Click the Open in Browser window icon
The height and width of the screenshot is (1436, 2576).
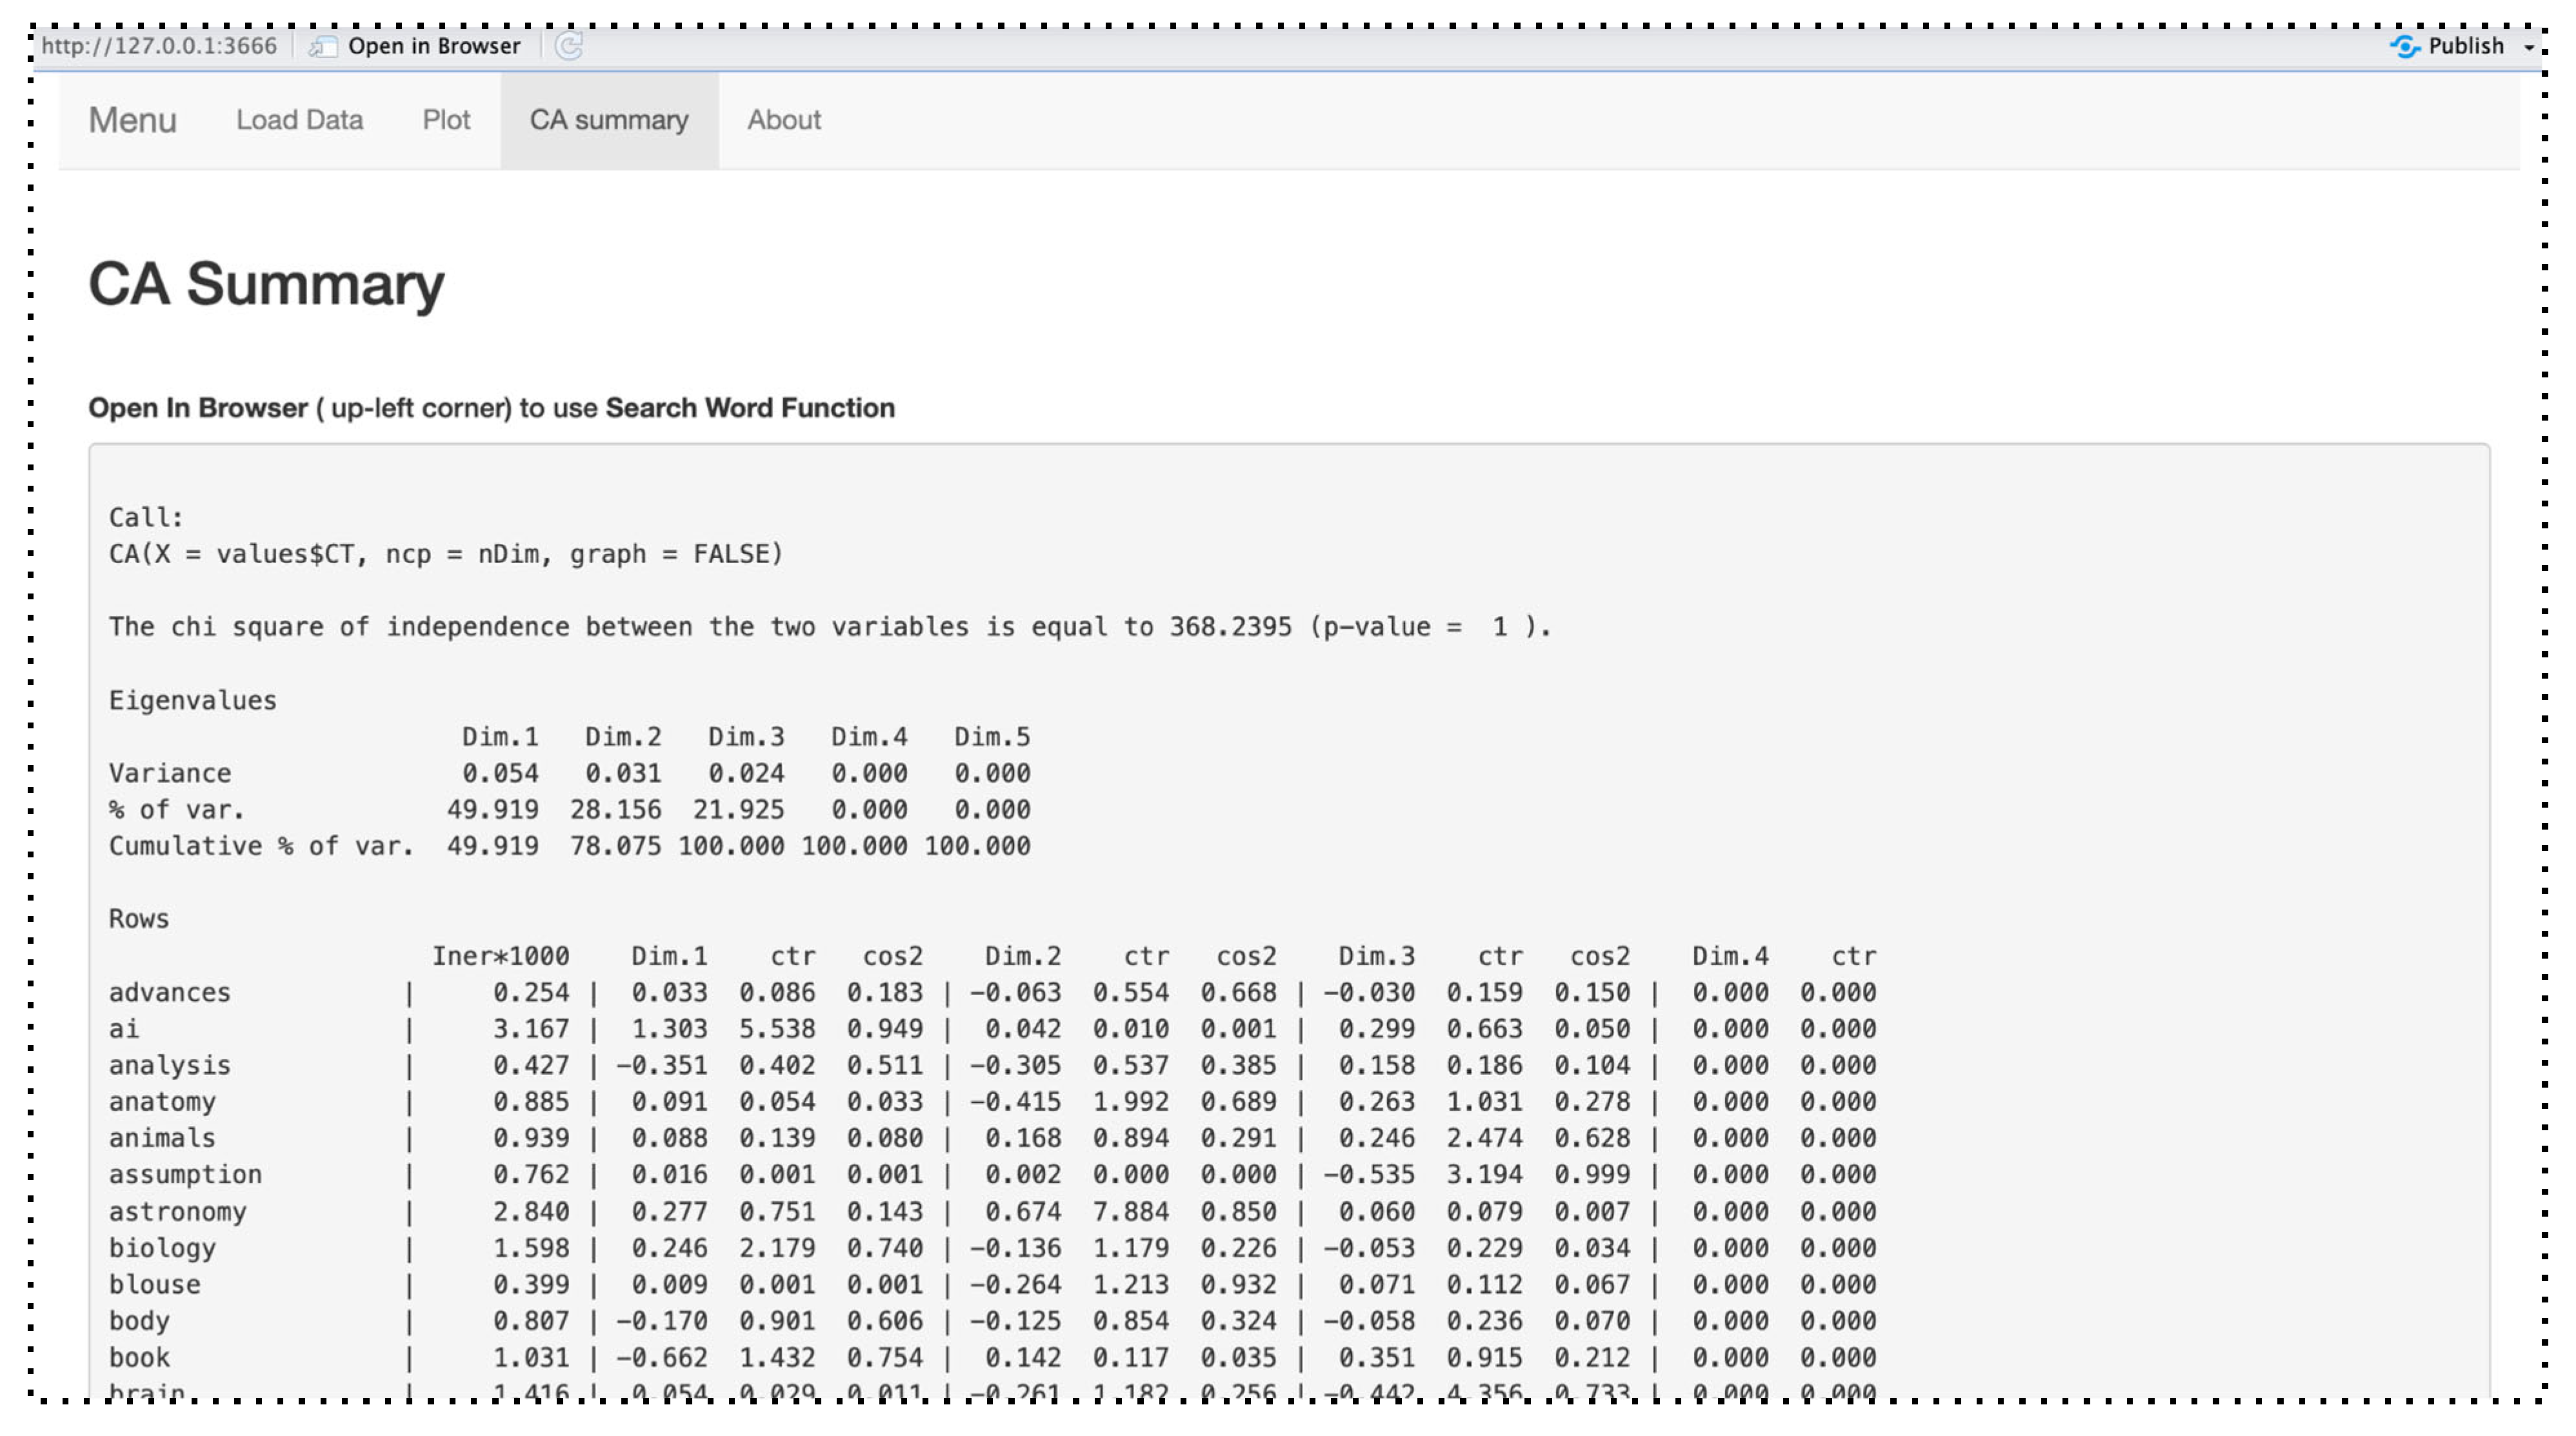(x=322, y=46)
